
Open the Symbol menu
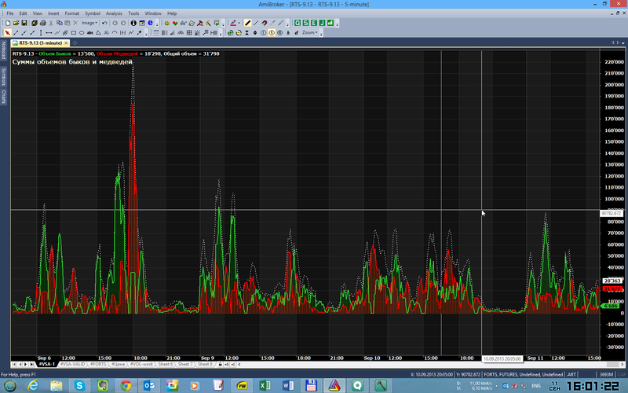coord(93,13)
